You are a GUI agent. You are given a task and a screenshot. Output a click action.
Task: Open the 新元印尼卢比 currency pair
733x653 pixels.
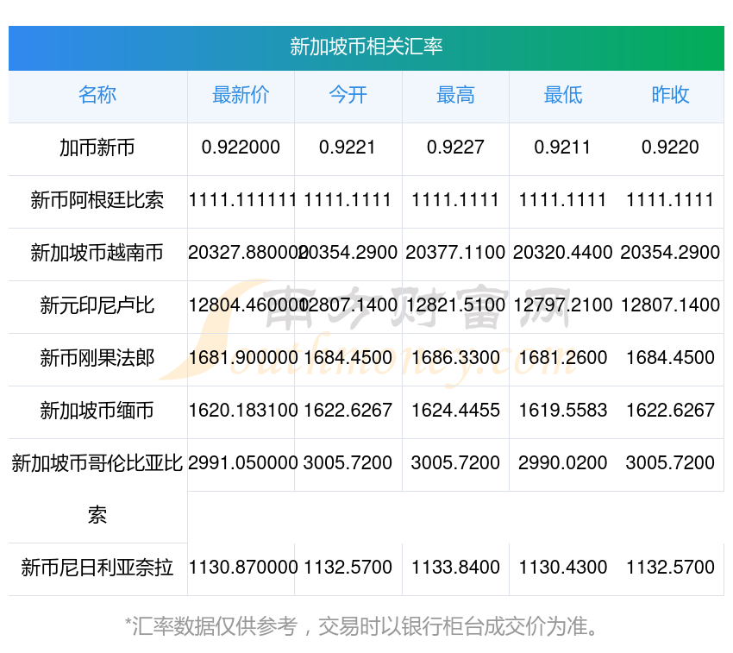pos(97,305)
